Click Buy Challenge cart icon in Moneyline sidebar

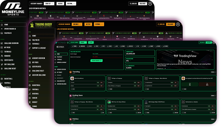point(2,64)
